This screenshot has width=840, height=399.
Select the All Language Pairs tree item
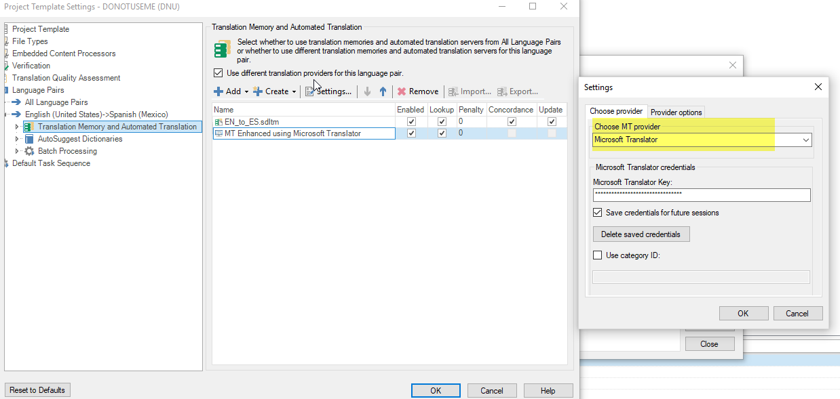coord(56,102)
